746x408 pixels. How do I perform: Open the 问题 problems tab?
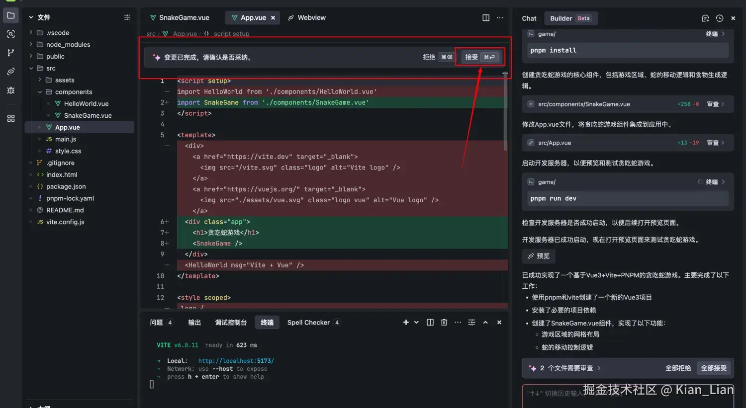[x=162, y=323]
